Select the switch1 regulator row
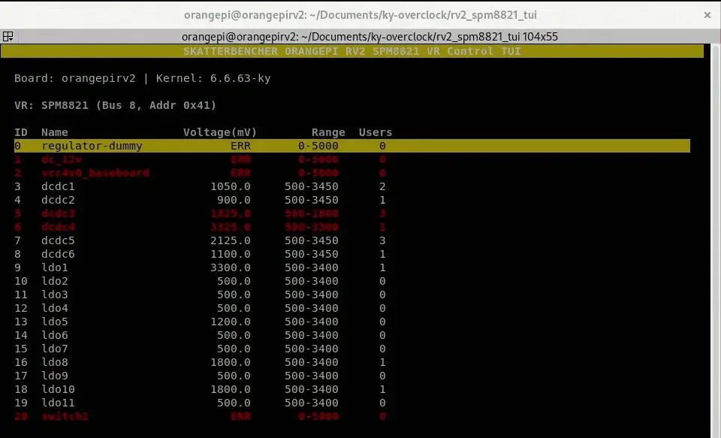721x438 pixels. click(x=65, y=416)
